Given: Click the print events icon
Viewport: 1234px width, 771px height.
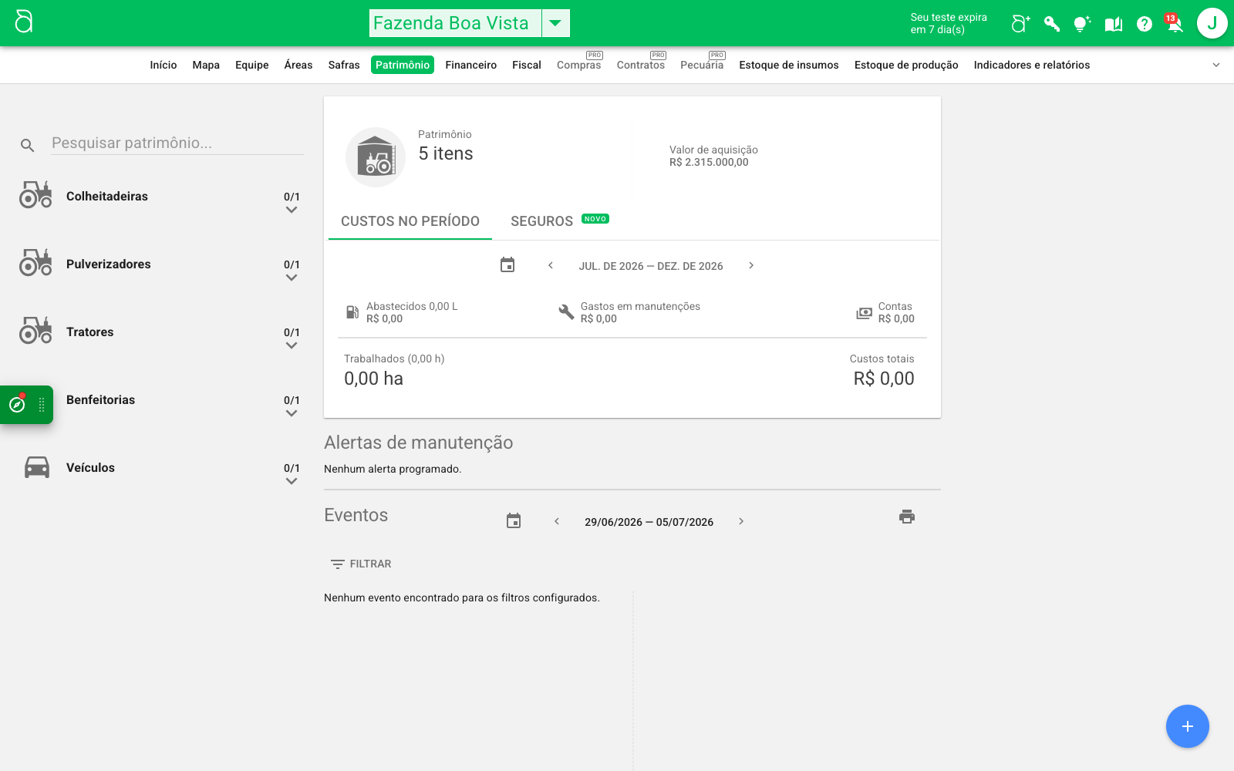Looking at the screenshot, I should [x=907, y=517].
